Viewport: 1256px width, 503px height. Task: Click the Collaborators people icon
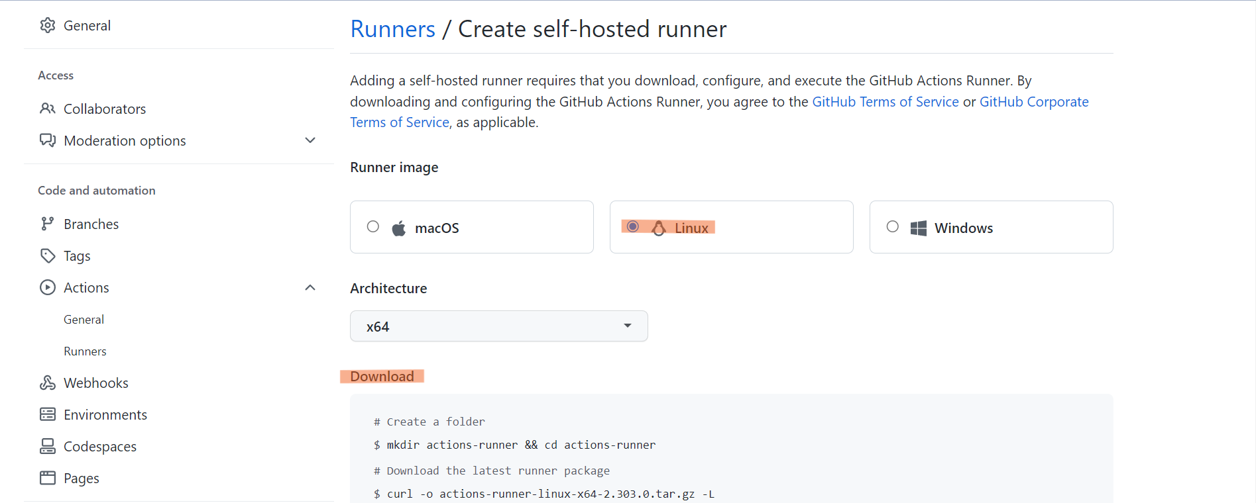coord(48,109)
